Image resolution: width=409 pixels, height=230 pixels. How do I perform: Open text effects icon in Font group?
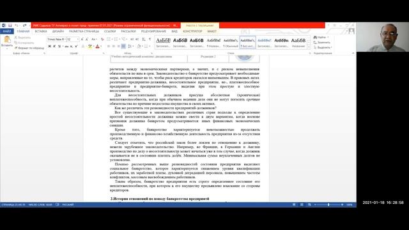coord(83,46)
